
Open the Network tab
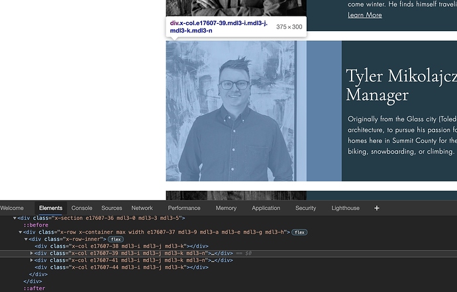(x=142, y=208)
